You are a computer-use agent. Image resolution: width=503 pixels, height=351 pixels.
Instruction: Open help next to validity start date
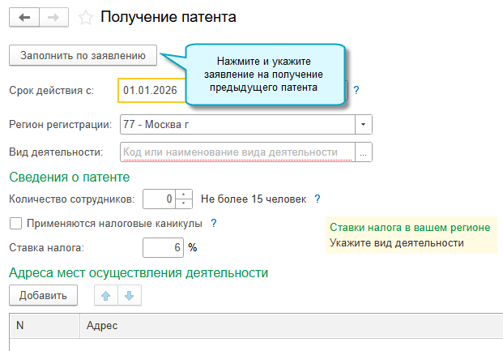pos(356,90)
